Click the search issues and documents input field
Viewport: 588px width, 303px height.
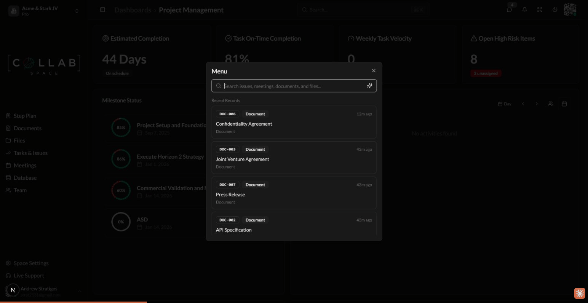pos(293,86)
